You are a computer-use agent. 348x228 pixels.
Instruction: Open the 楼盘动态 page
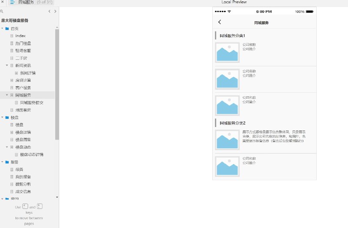tap(23, 147)
